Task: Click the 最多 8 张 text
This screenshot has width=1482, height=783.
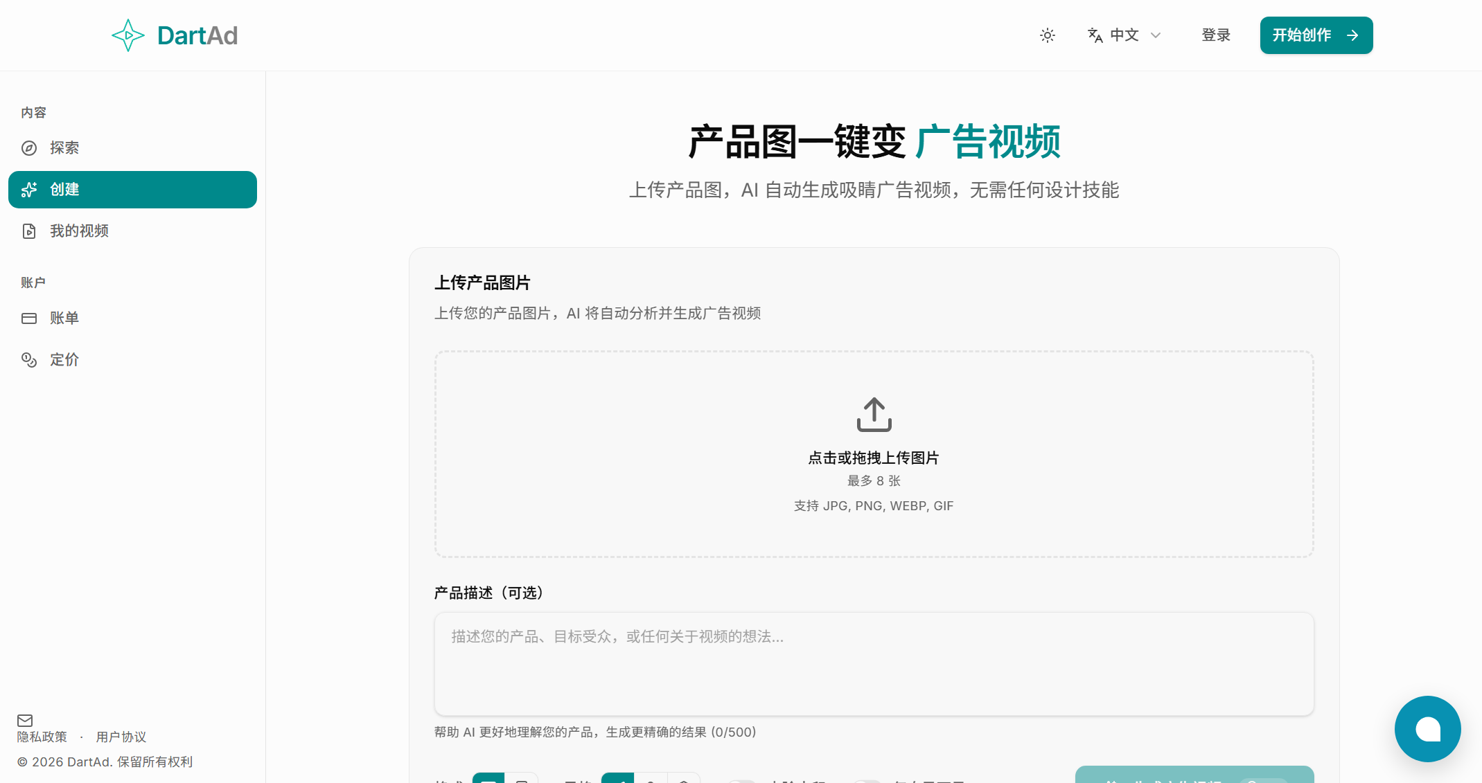Action: pos(874,481)
